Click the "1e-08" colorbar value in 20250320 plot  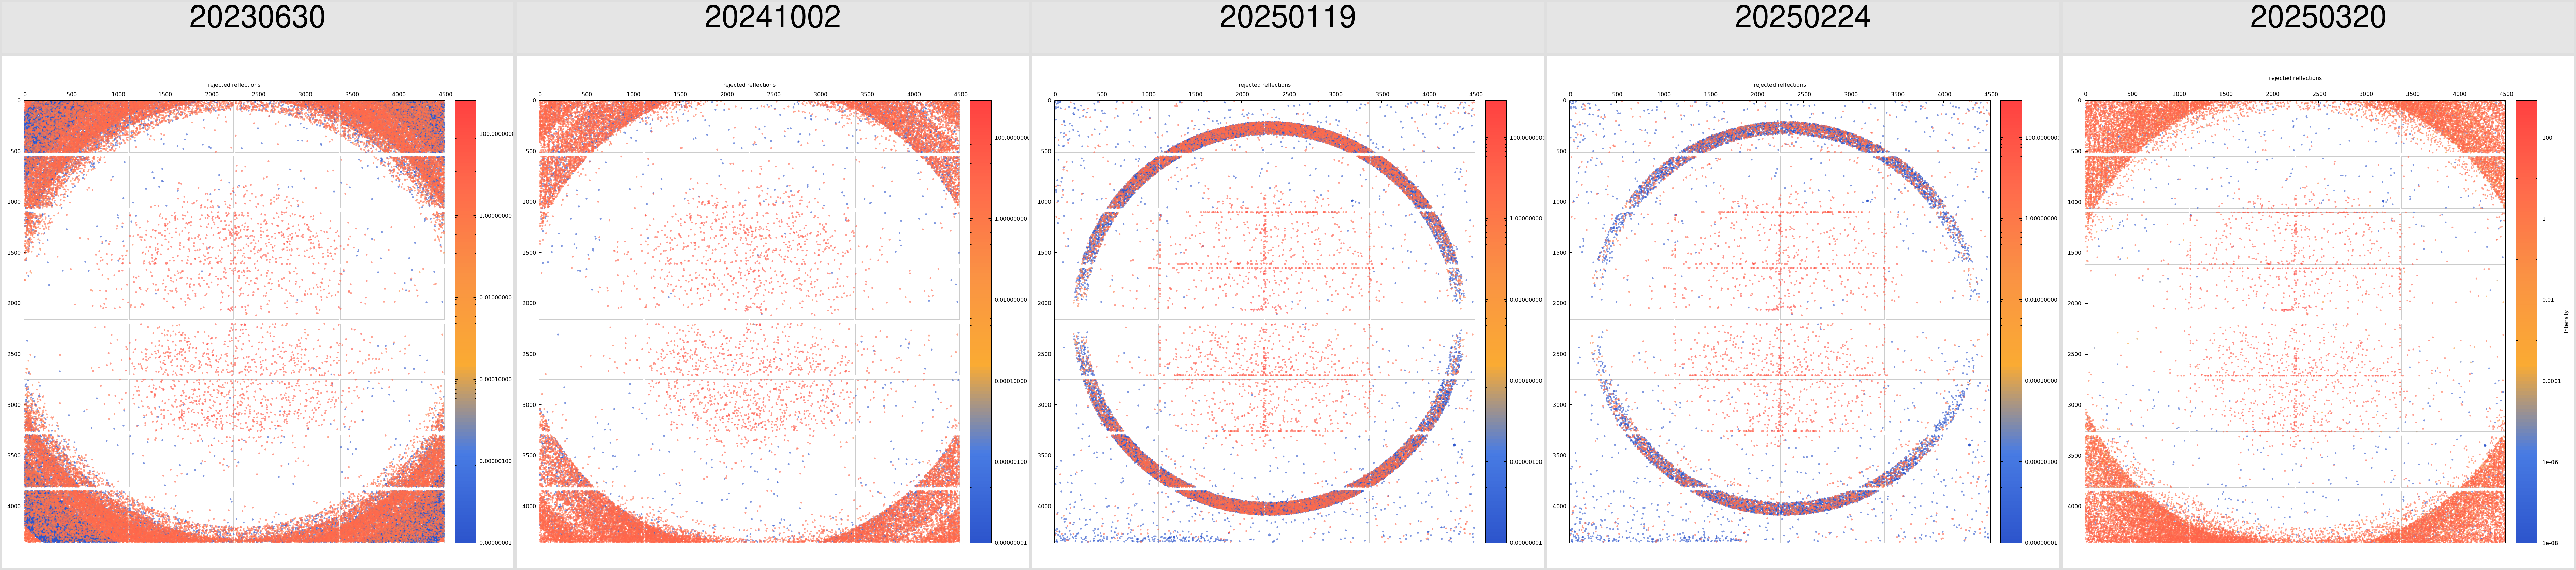click(2550, 543)
